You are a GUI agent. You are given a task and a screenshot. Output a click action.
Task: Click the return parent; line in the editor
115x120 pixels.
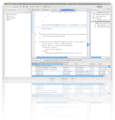[47, 29]
